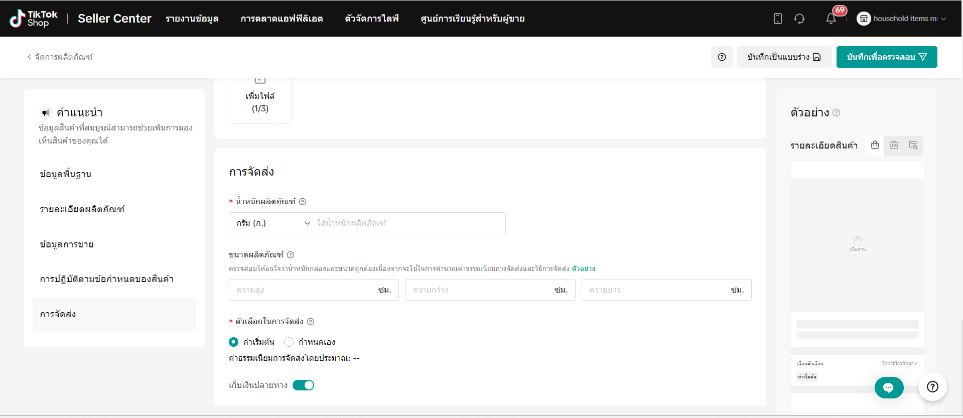Screen dimensions: 963x418
Task: Click the help icon beside save draft
Action: tap(722, 57)
